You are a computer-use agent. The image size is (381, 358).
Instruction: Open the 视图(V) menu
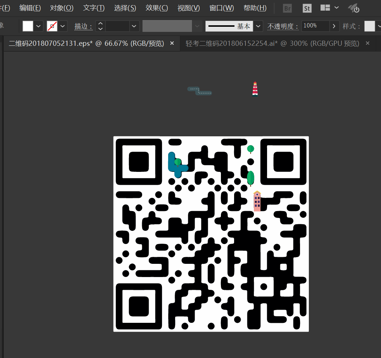[189, 8]
